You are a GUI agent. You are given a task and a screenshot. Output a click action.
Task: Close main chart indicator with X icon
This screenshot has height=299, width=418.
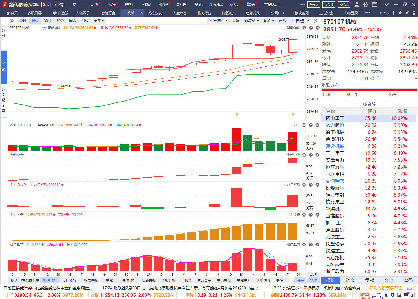pos(318,28)
